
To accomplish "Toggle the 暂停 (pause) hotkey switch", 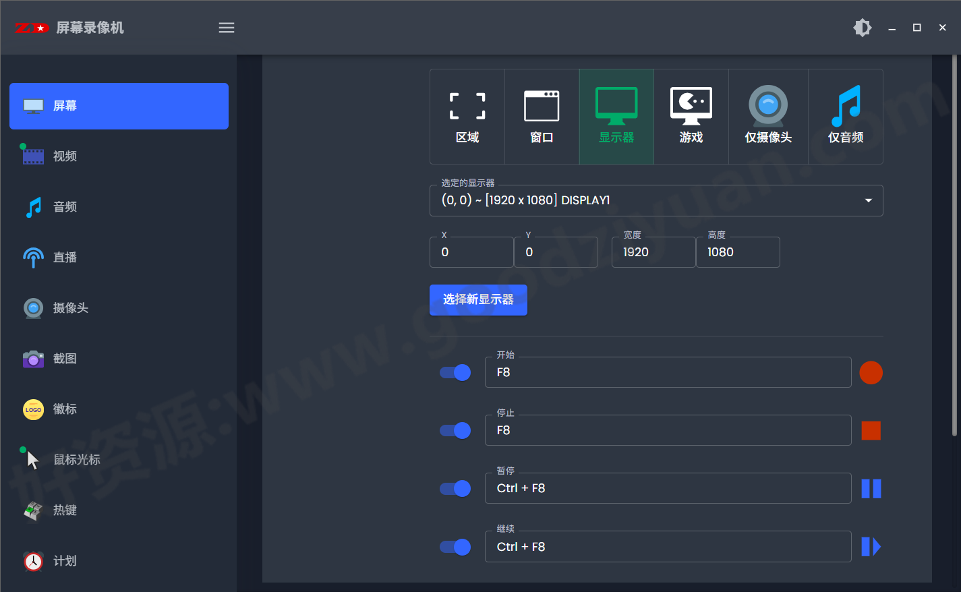I will (455, 488).
